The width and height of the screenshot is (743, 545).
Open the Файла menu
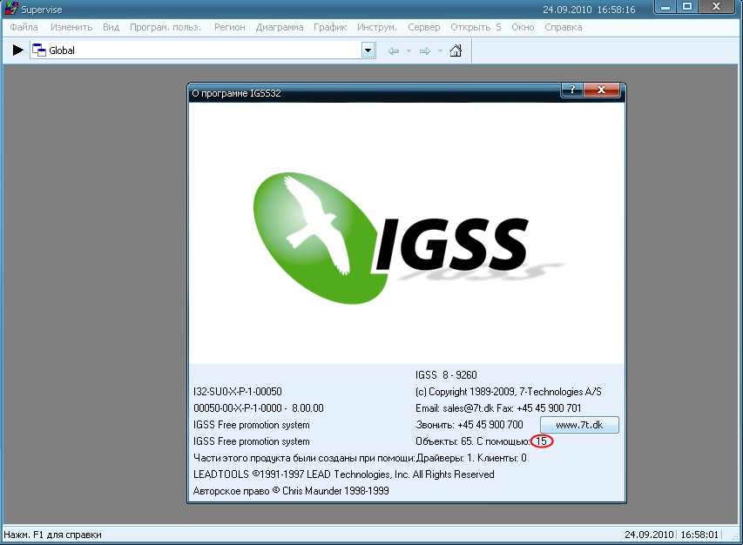[x=24, y=27]
